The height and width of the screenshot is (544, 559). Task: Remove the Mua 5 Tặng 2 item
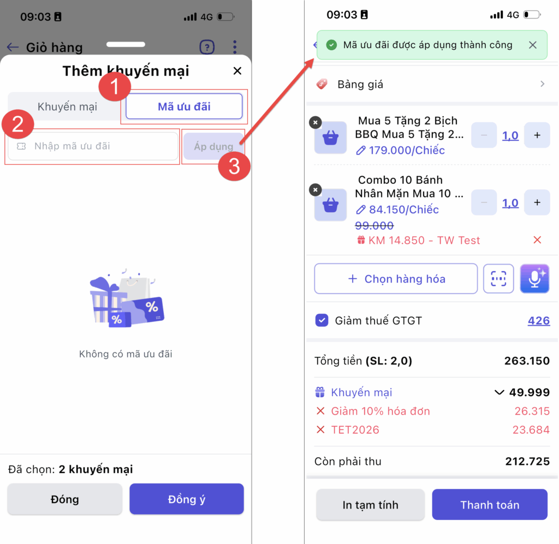(315, 123)
